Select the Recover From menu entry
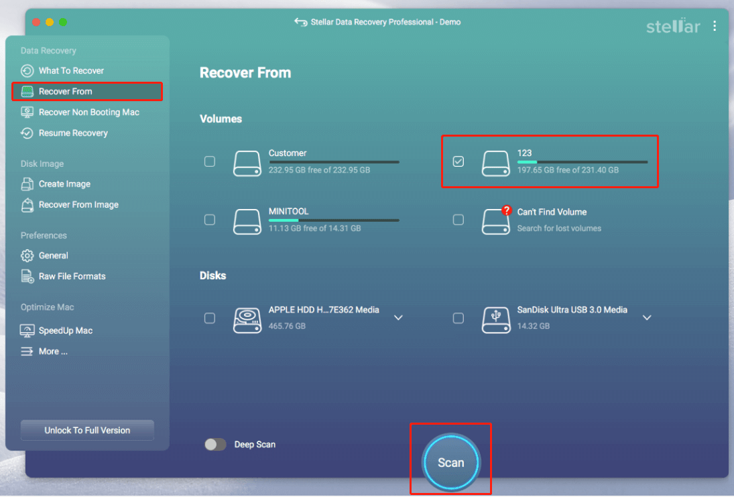The width and height of the screenshot is (734, 497). click(64, 91)
